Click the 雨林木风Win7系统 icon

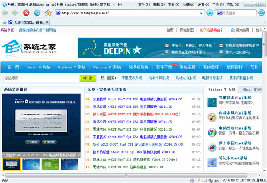pos(212,117)
